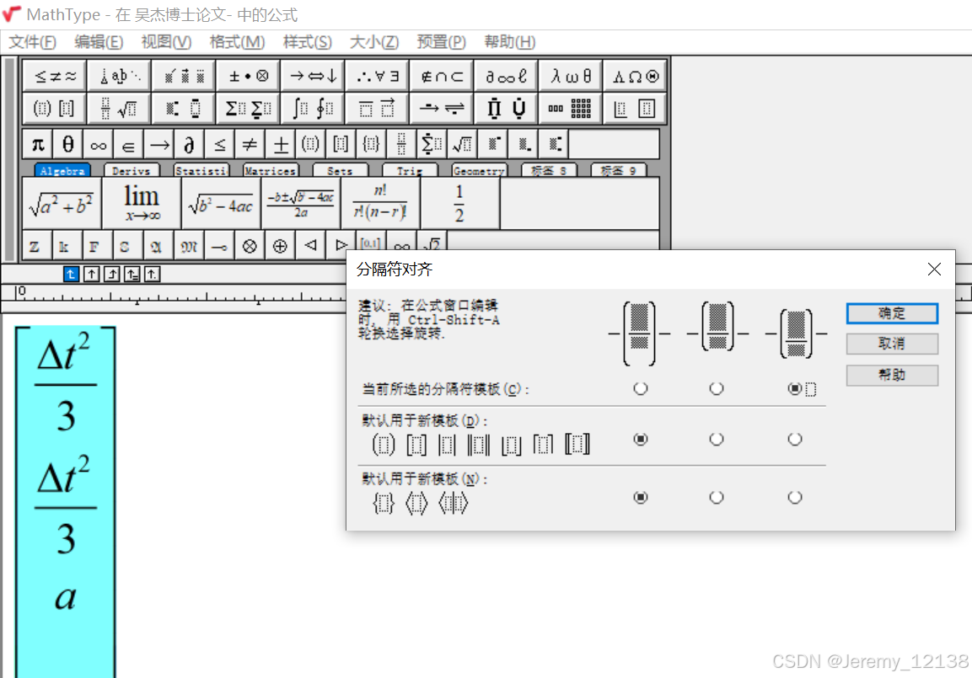Viewport: 972px width, 678px height.
Task: Open the lowercase Greek letters palette
Action: click(x=571, y=76)
